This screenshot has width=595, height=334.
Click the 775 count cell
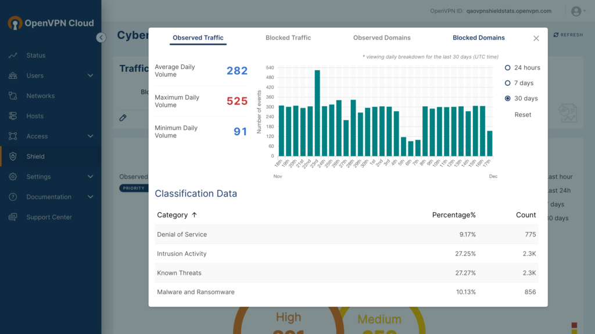pos(530,234)
